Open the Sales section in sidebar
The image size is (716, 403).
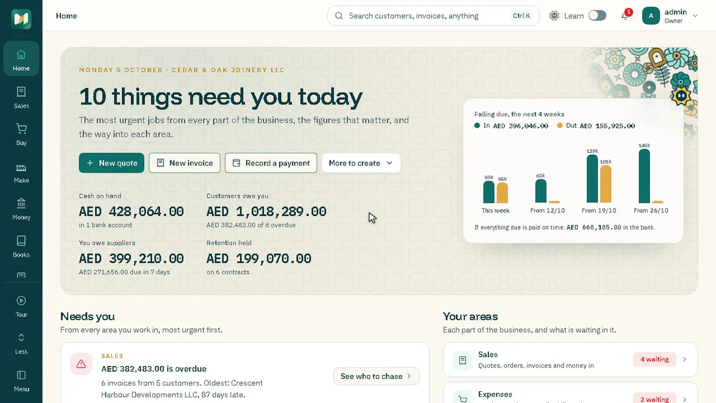[21, 98]
